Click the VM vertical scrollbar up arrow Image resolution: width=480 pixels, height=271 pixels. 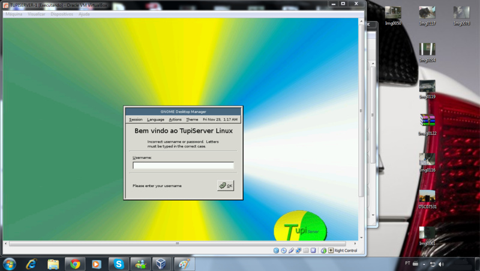click(x=361, y=21)
